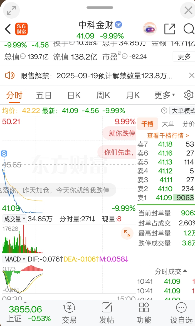This screenshot has height=326, width=195.
Task: Switch to the 月K tab
Action: tap(133, 95)
